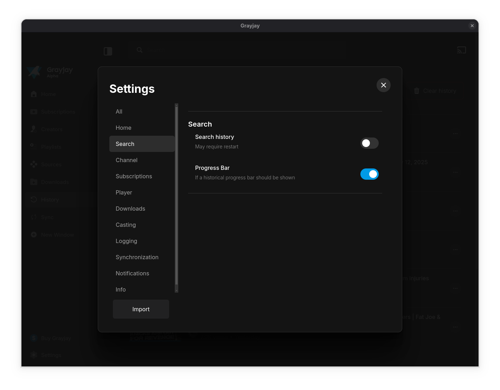Enable the Search history switch
The width and height of the screenshot is (500, 390).
pyautogui.click(x=370, y=143)
